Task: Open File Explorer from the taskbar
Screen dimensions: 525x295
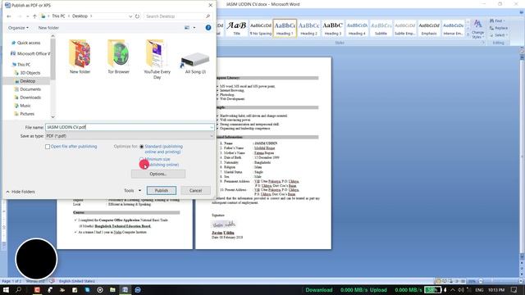Action: coord(112,289)
